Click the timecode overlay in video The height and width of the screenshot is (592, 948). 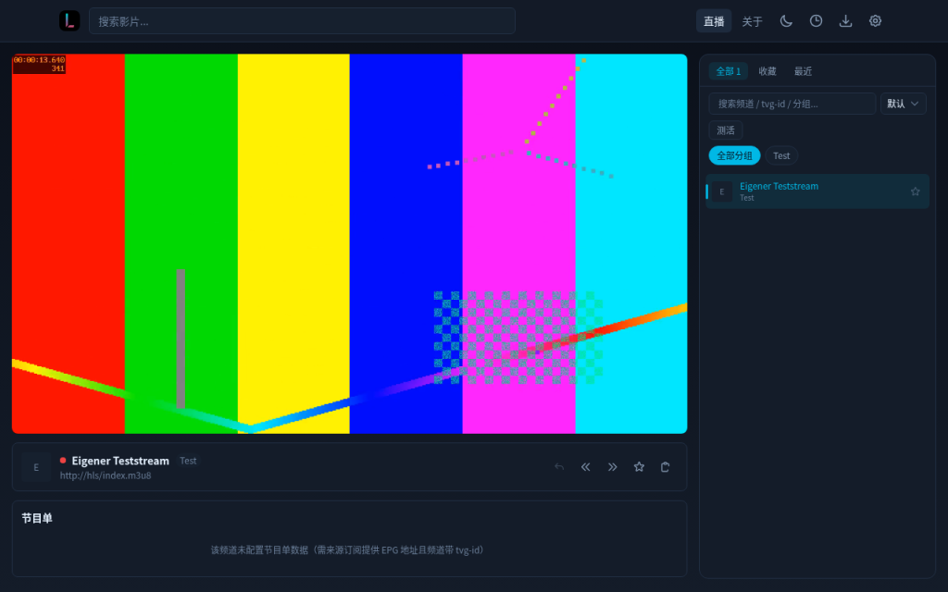39,64
